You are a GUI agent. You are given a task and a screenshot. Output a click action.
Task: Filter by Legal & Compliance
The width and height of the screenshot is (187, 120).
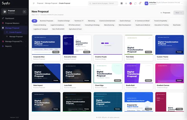pos(57,25)
